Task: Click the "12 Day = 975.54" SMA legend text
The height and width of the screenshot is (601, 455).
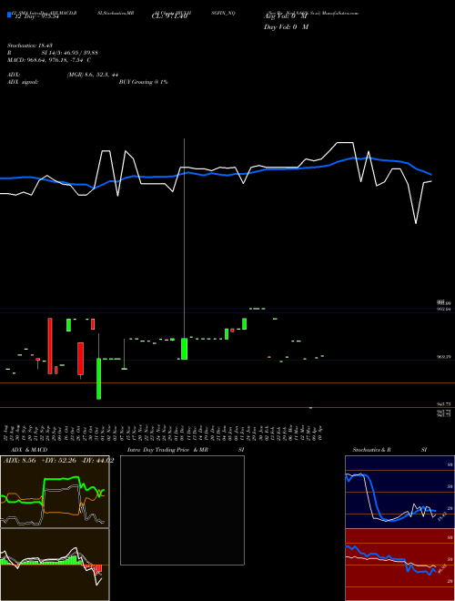Action: tap(35, 16)
